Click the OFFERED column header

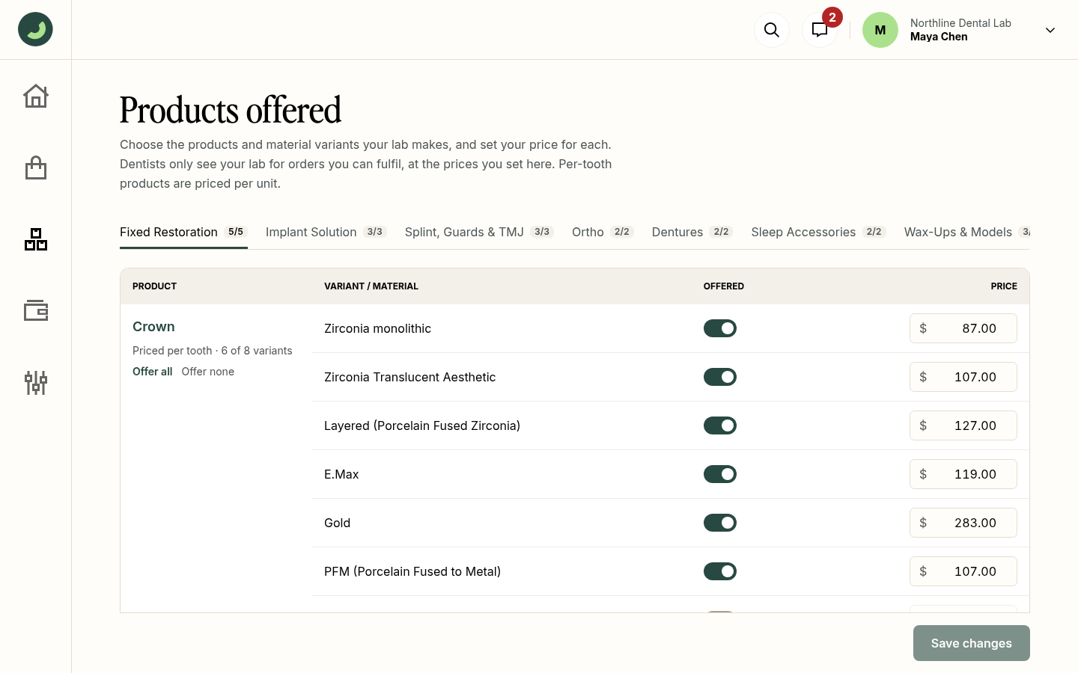point(724,286)
